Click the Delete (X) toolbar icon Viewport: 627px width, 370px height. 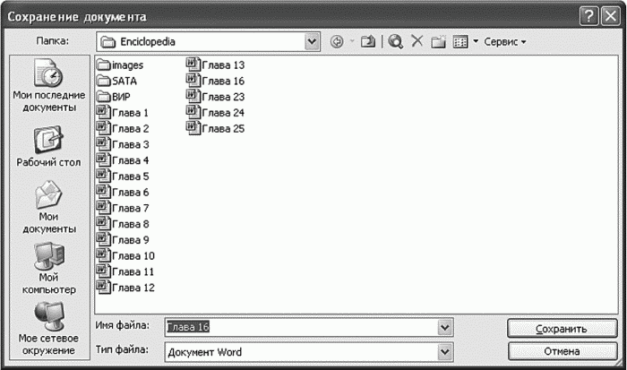pyautogui.click(x=417, y=41)
